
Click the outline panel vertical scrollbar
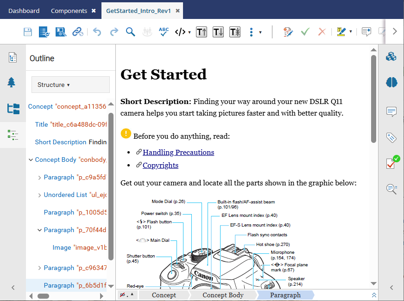[x=111, y=186]
